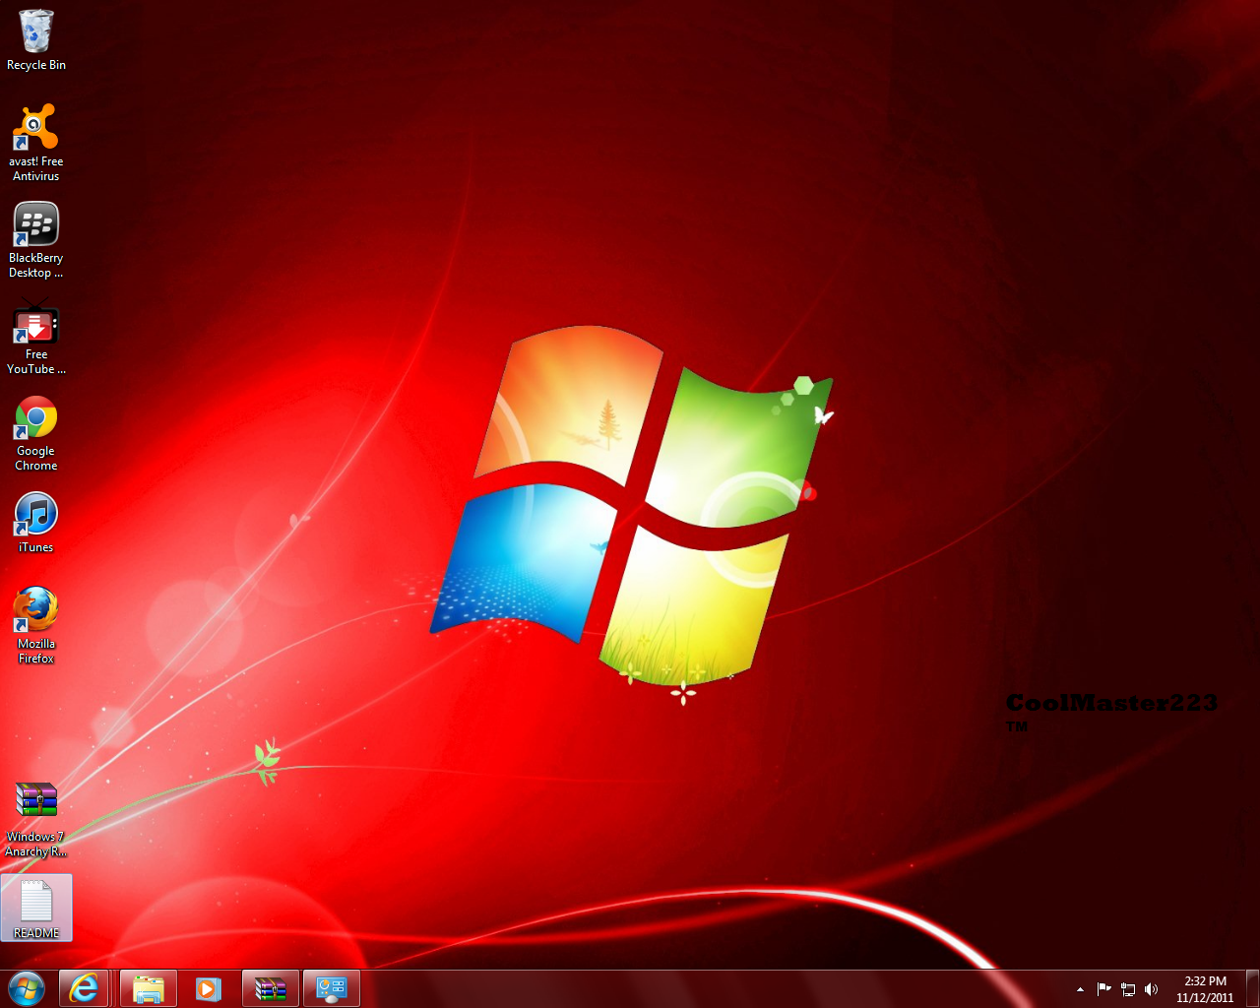The image size is (1260, 1008).
Task: Open Windows Explorer from the taskbar
Action: [x=148, y=987]
